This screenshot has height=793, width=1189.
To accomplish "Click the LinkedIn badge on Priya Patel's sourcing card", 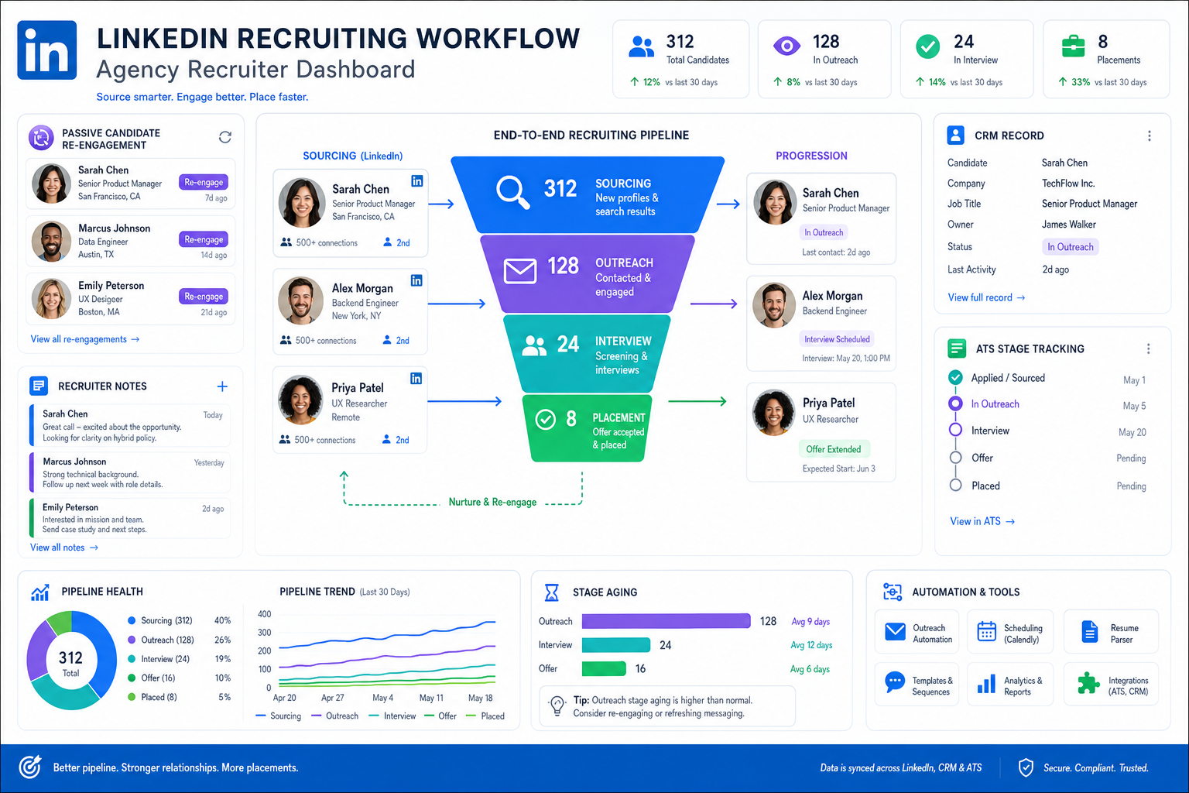I will pos(416,379).
